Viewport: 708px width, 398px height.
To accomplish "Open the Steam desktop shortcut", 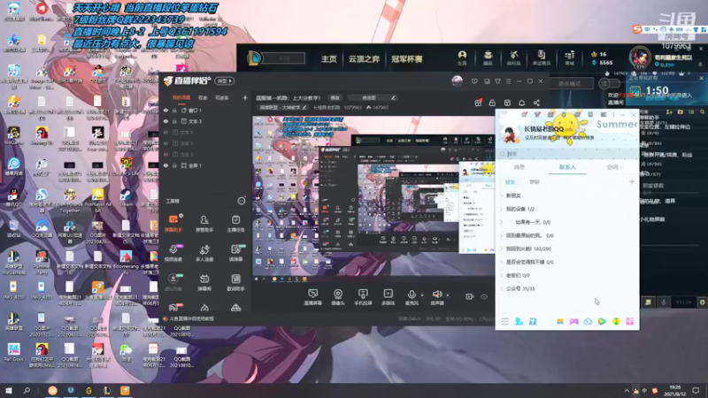I will tap(126, 197).
